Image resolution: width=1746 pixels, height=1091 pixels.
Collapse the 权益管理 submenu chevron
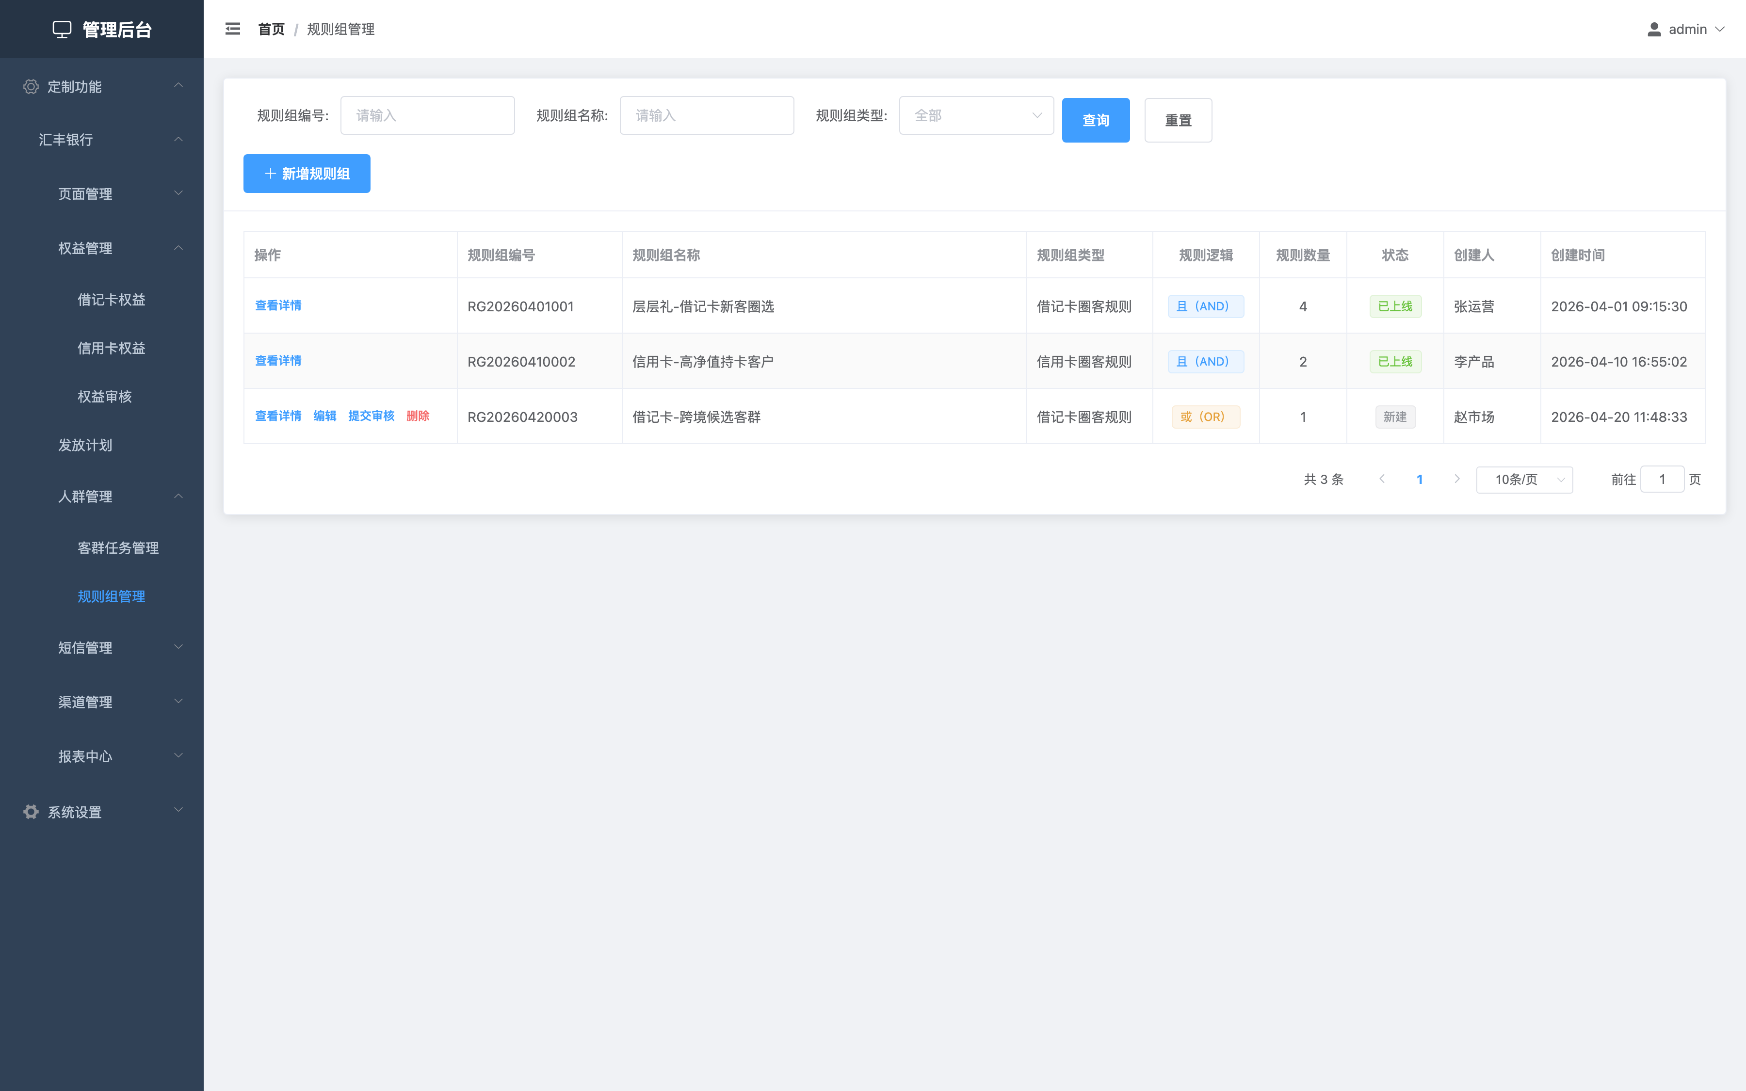pos(178,248)
